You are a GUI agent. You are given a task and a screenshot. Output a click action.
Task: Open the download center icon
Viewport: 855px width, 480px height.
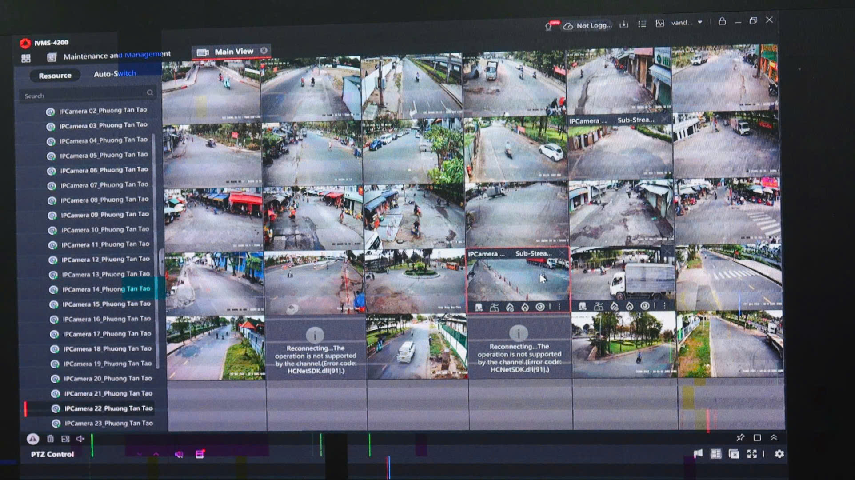click(x=624, y=24)
